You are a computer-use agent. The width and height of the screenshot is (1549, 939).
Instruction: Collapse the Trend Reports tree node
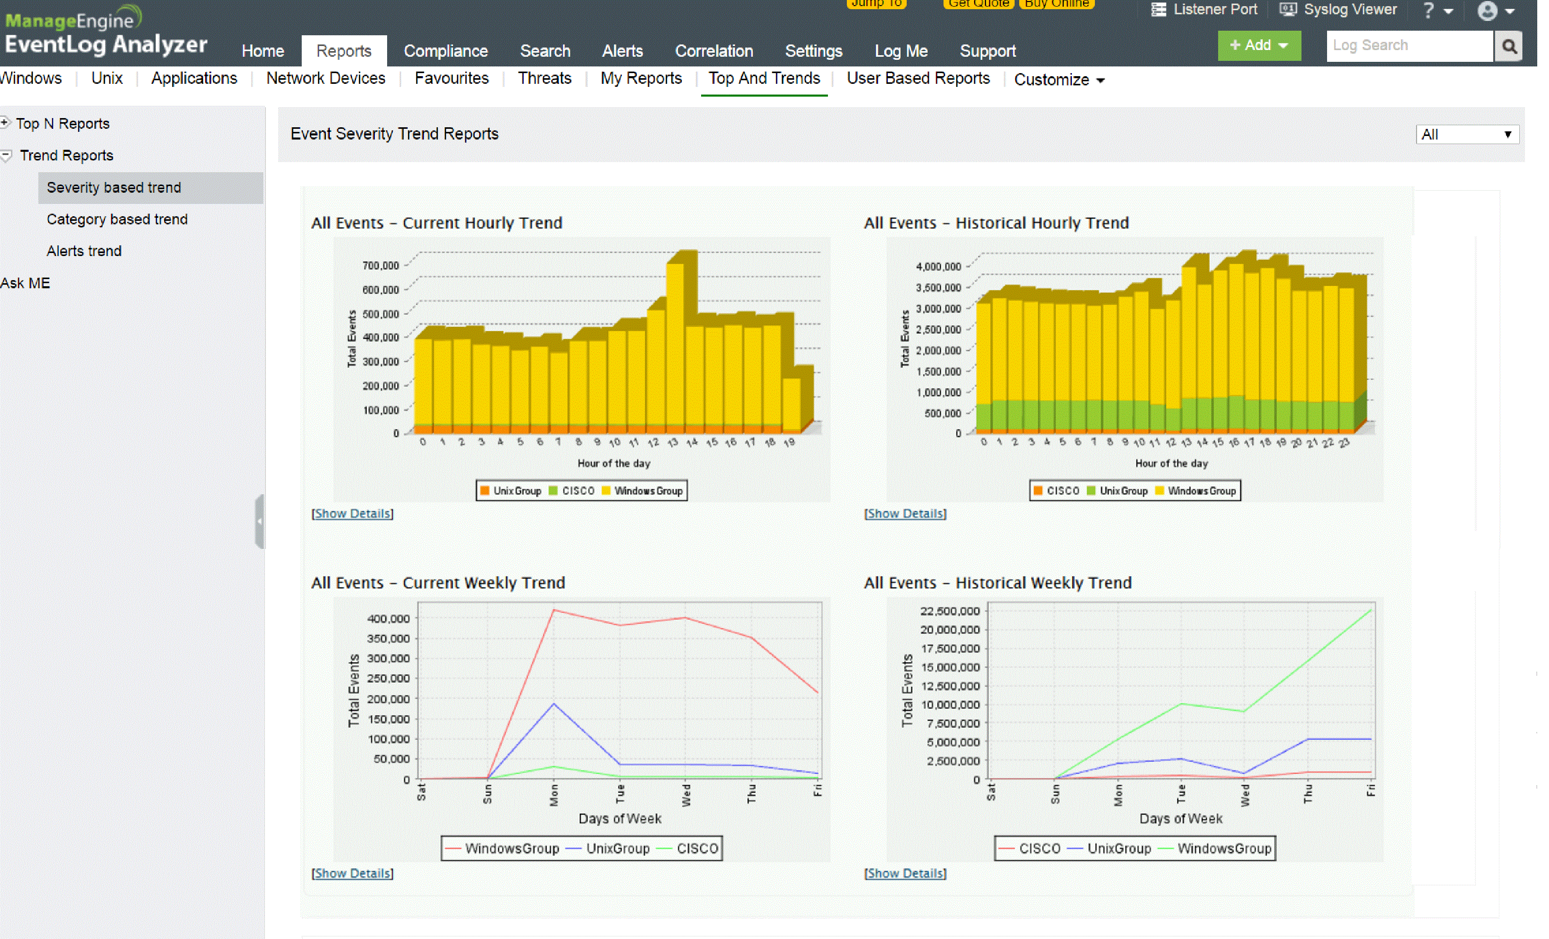(6, 155)
